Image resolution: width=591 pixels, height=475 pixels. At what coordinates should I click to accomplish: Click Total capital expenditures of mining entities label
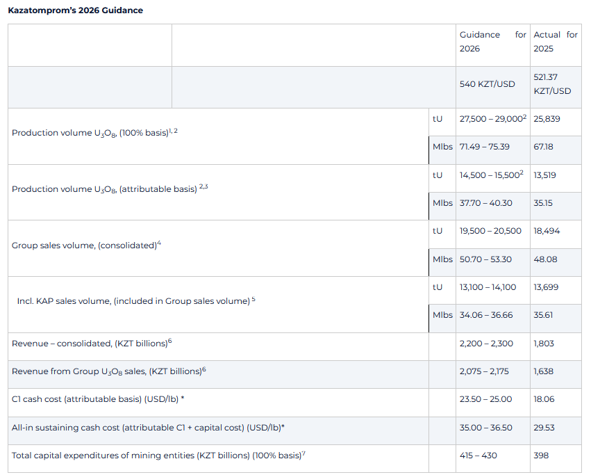[158, 455]
